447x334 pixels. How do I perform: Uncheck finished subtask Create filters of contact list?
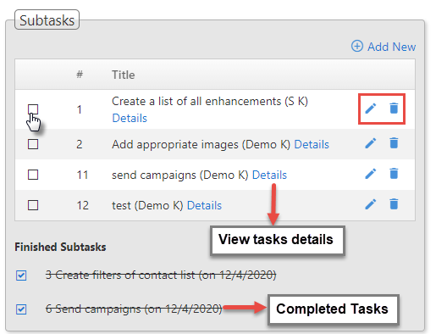21,276
